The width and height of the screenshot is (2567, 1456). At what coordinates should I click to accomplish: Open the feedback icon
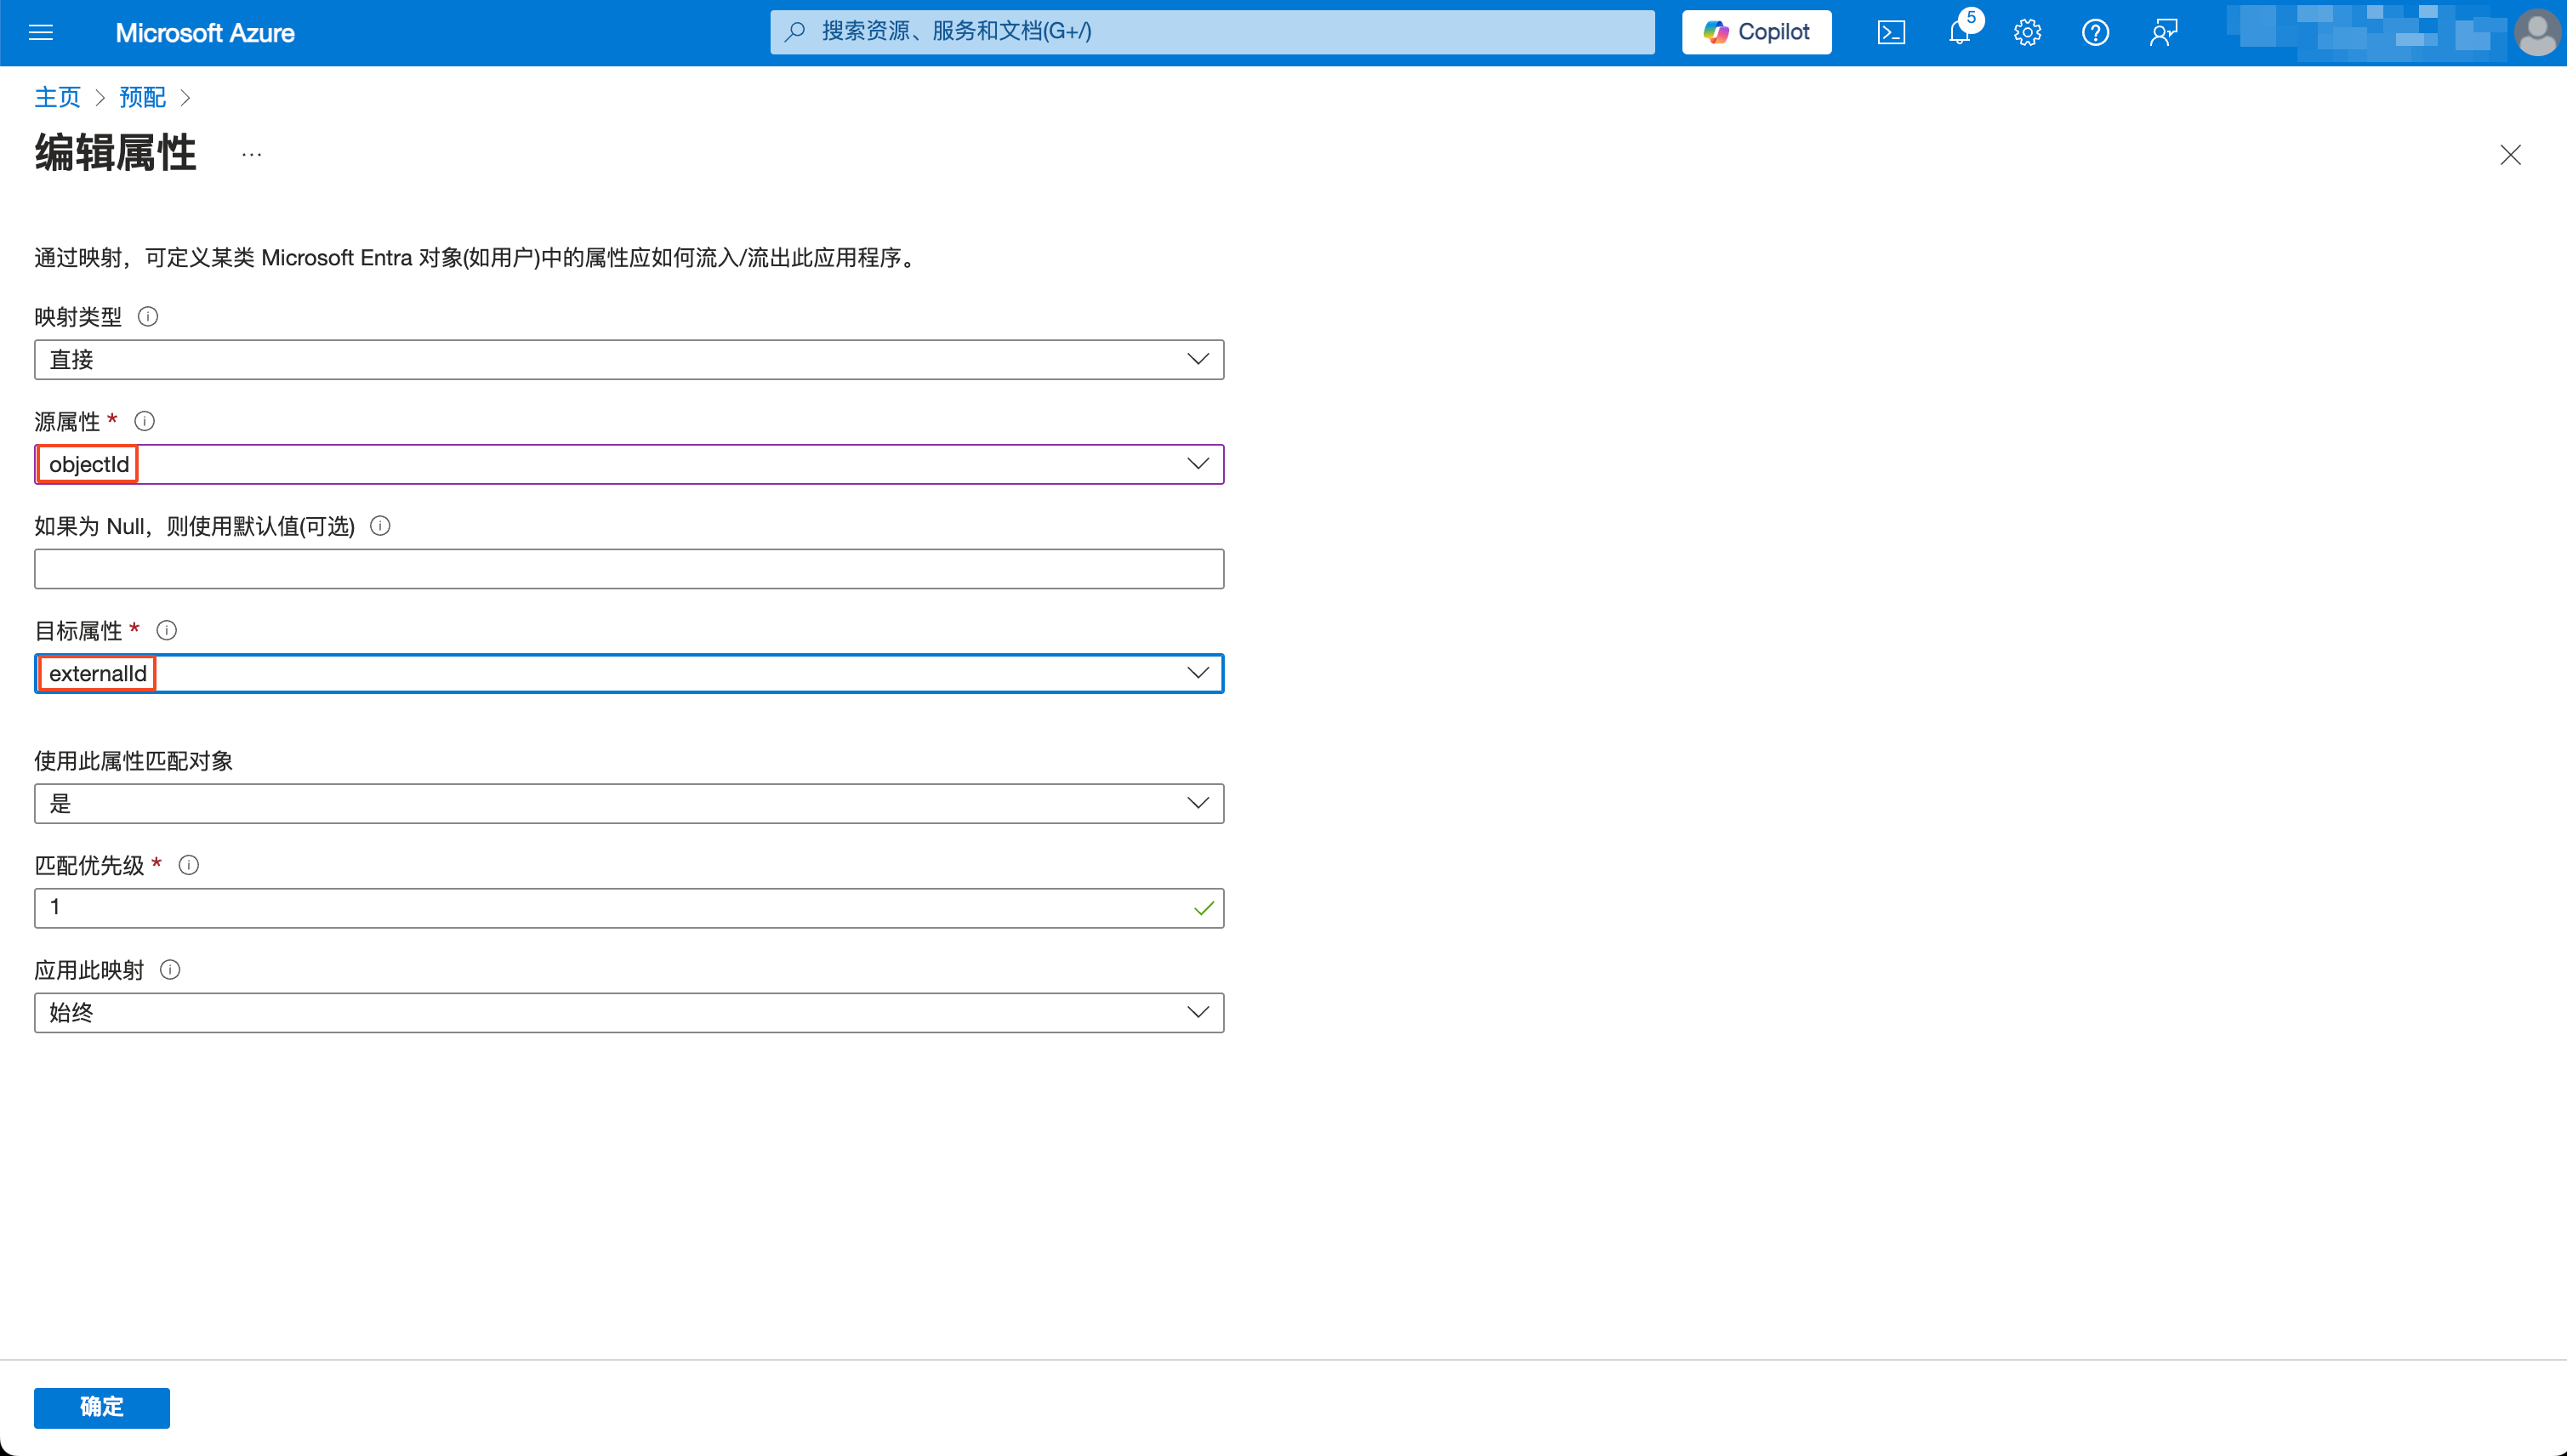2163,32
